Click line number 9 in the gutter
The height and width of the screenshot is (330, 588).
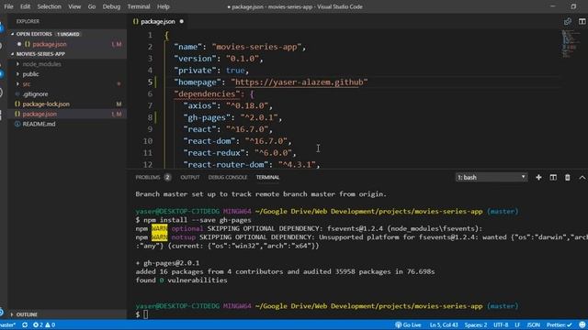pyautogui.click(x=150, y=129)
